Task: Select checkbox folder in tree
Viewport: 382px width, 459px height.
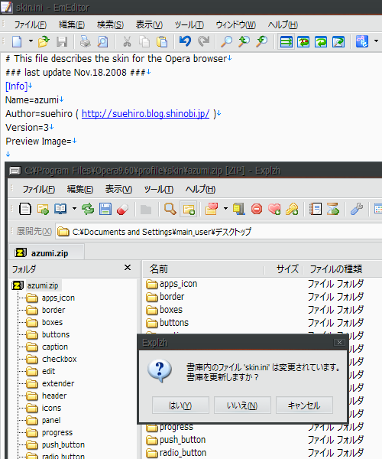Action: [x=60, y=360]
